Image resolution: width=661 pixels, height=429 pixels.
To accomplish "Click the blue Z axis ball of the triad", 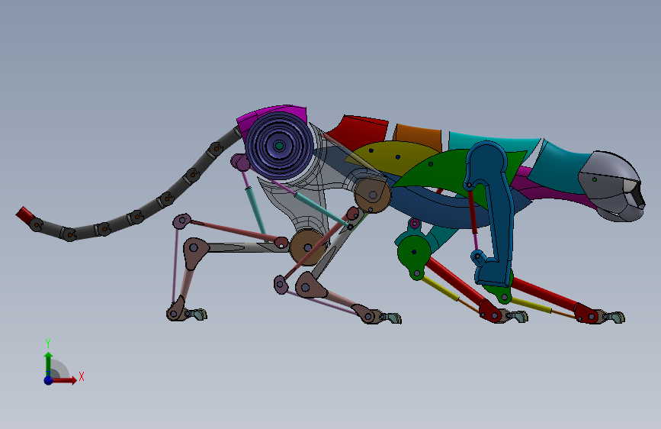I will point(48,380).
